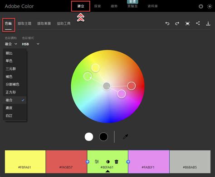Undo the last color change
This screenshot has height=177, width=215.
(x=167, y=23)
